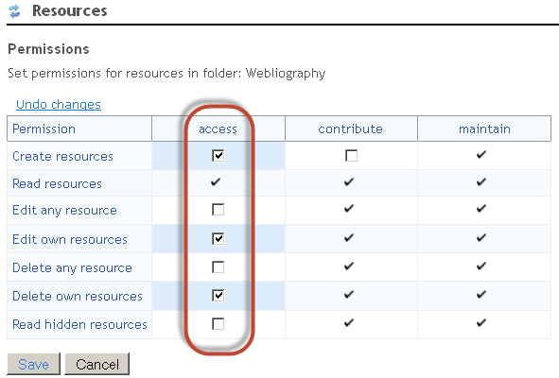Viewport: 559px width, 378px height.
Task: Uncheck Delete own resources for access
Action: click(218, 296)
